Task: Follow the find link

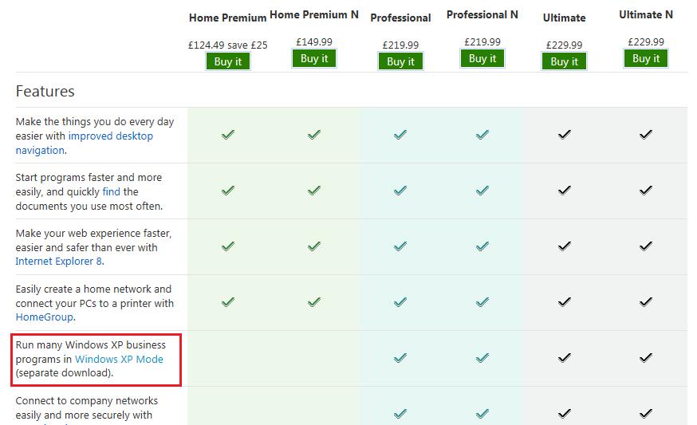Action: [x=112, y=191]
